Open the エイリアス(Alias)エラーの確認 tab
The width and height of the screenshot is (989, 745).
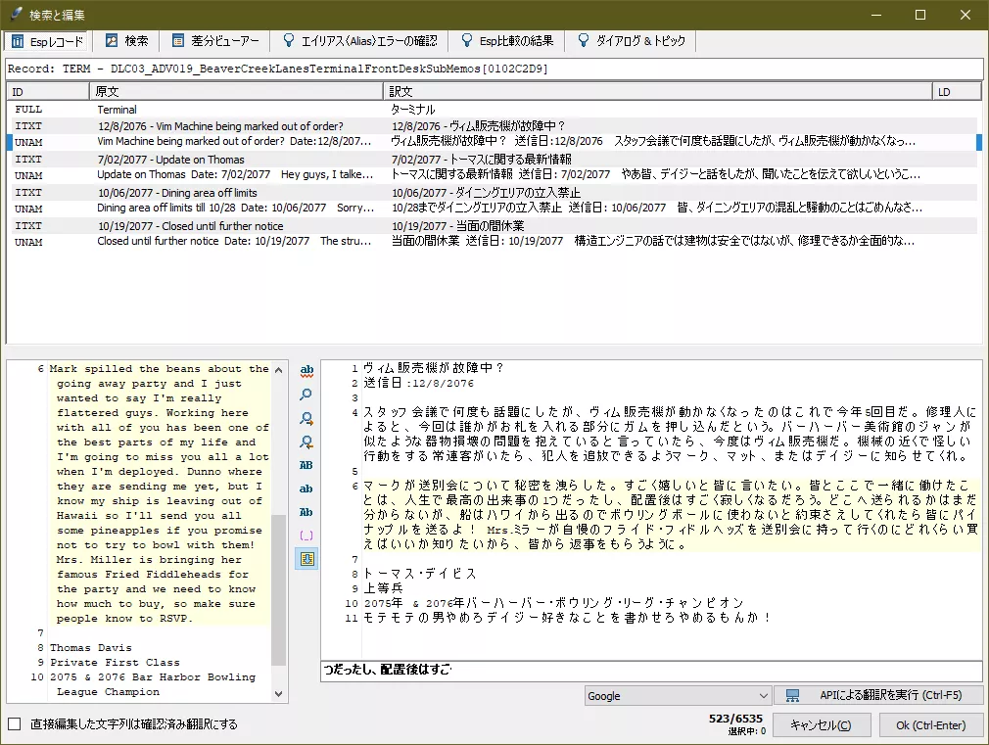coord(359,41)
